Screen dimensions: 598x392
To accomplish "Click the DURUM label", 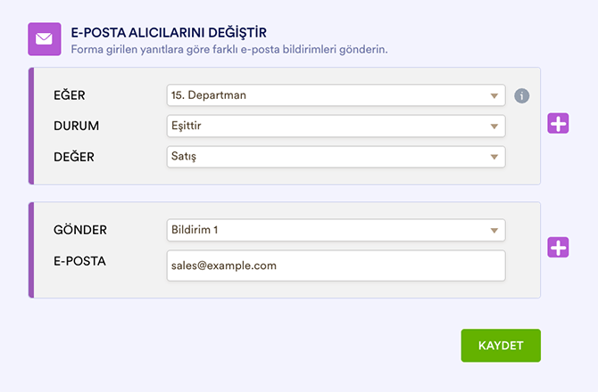I will pos(77,127).
